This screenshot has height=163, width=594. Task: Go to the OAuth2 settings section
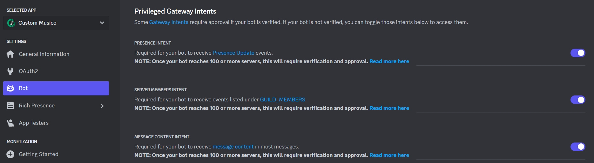28,71
